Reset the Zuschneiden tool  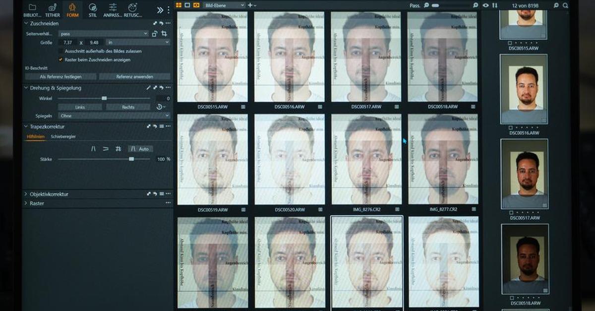coord(161,23)
